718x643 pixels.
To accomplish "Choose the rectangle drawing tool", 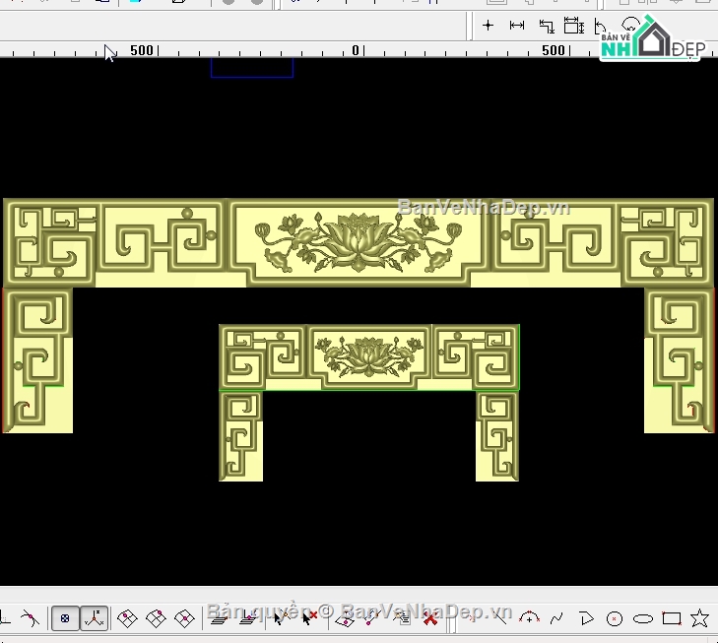I will tap(672, 618).
